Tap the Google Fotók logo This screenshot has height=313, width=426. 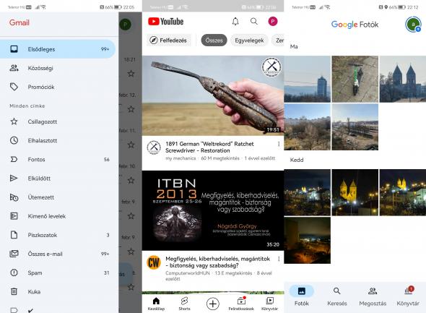coord(355,25)
